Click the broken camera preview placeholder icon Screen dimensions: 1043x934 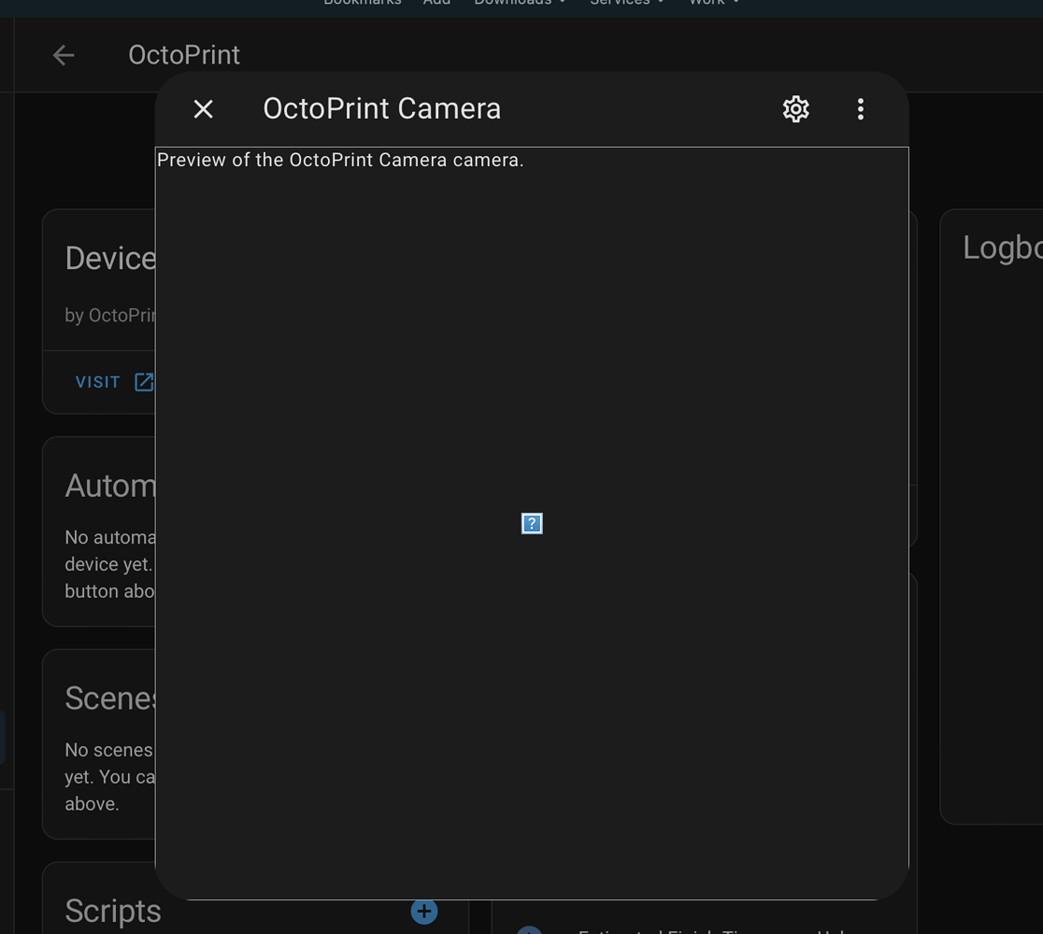tap(531, 524)
